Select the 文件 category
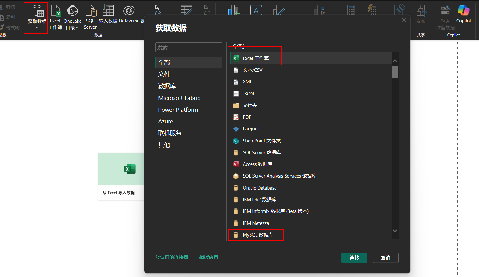Viewport: 479px width, 277px height. click(189, 74)
